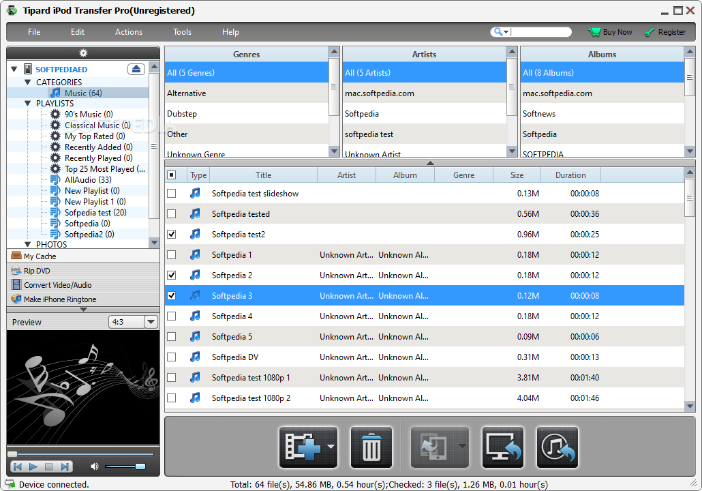Screen dimensions: 702x491
Task: Click music note icon of Softpedia 1
Action: tap(195, 254)
